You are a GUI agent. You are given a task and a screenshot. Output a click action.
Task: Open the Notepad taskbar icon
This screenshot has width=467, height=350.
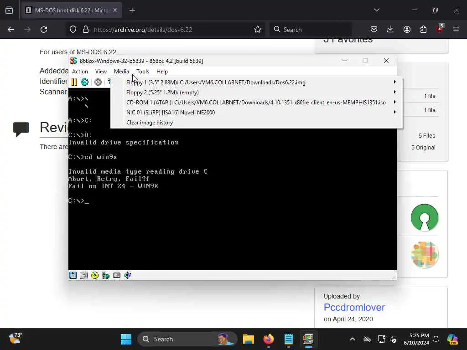288,339
